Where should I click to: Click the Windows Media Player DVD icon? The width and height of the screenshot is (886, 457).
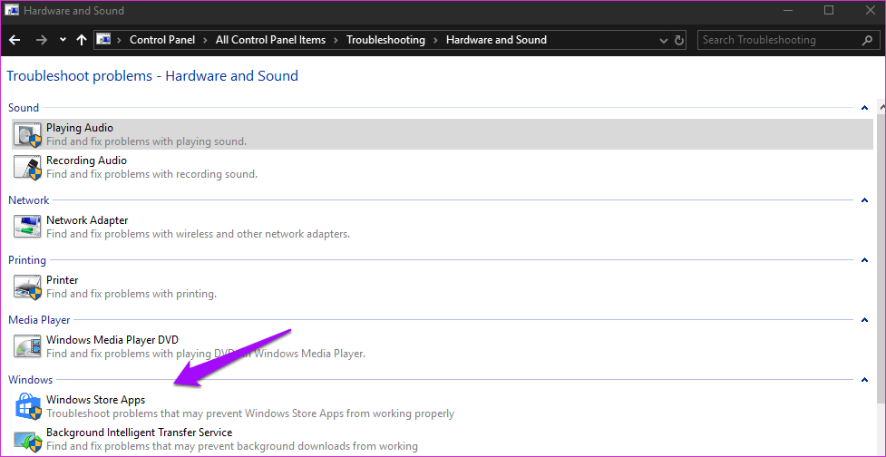(x=28, y=347)
